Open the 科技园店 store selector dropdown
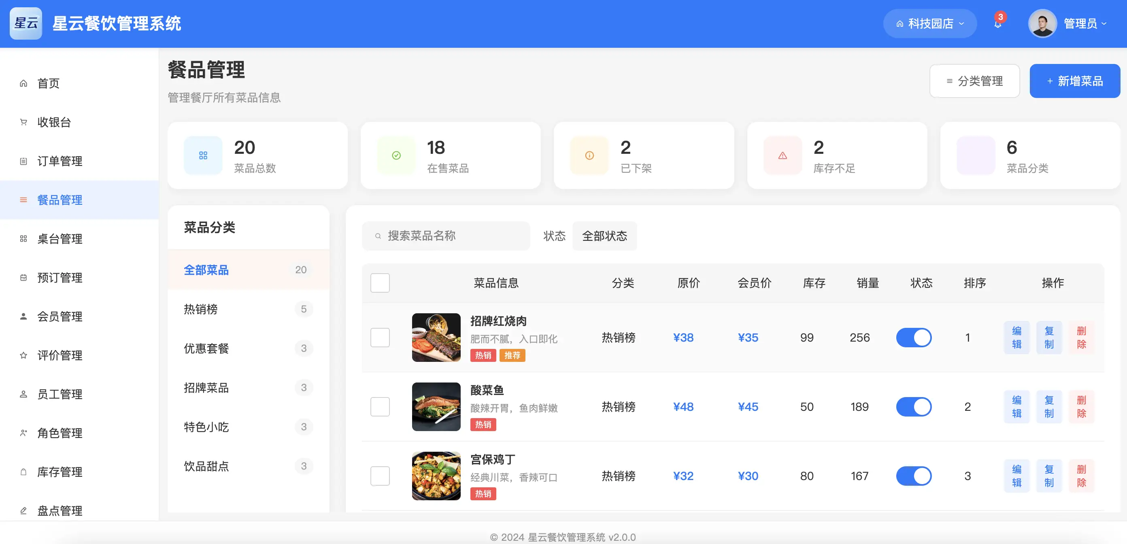 [930, 23]
